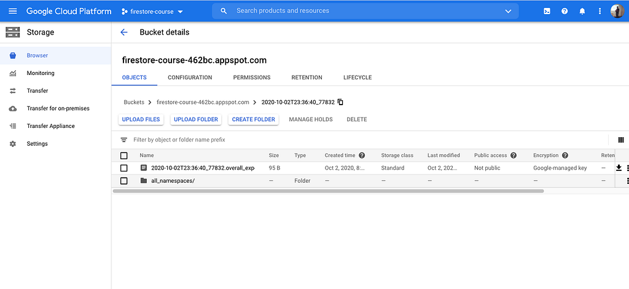Click the Google Cloud Platform logo text
The width and height of the screenshot is (629, 289).
point(69,11)
